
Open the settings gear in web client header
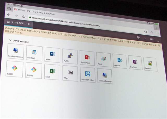pos(138,37)
